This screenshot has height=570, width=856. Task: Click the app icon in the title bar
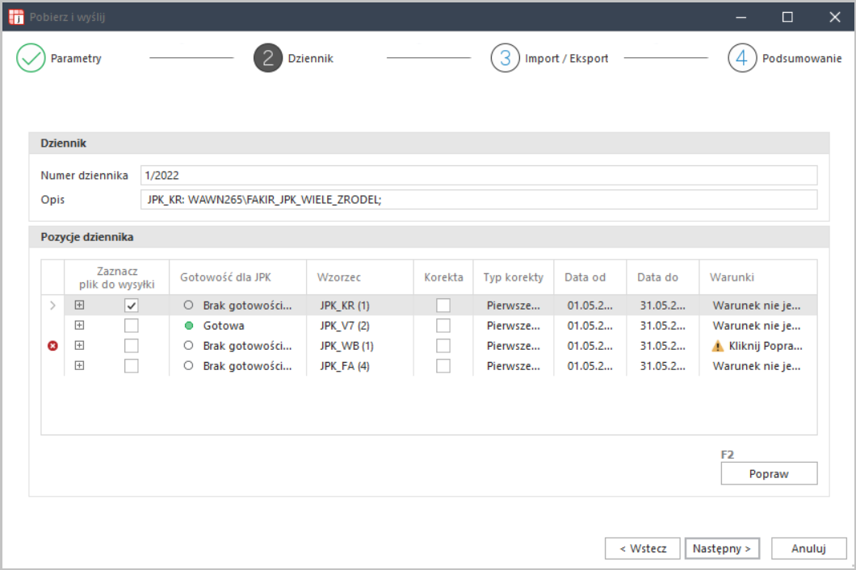coord(15,16)
